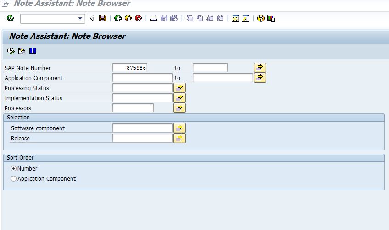The height and width of the screenshot is (230, 389).
Task: Click the 'SAP Note Number' label
Action: tap(28, 68)
